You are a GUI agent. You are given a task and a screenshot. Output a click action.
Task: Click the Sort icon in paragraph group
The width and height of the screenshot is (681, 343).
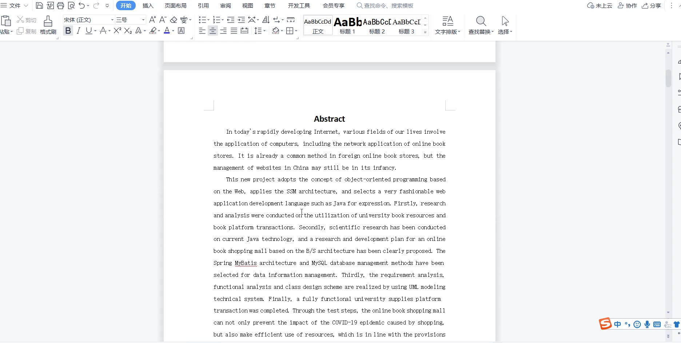(266, 20)
